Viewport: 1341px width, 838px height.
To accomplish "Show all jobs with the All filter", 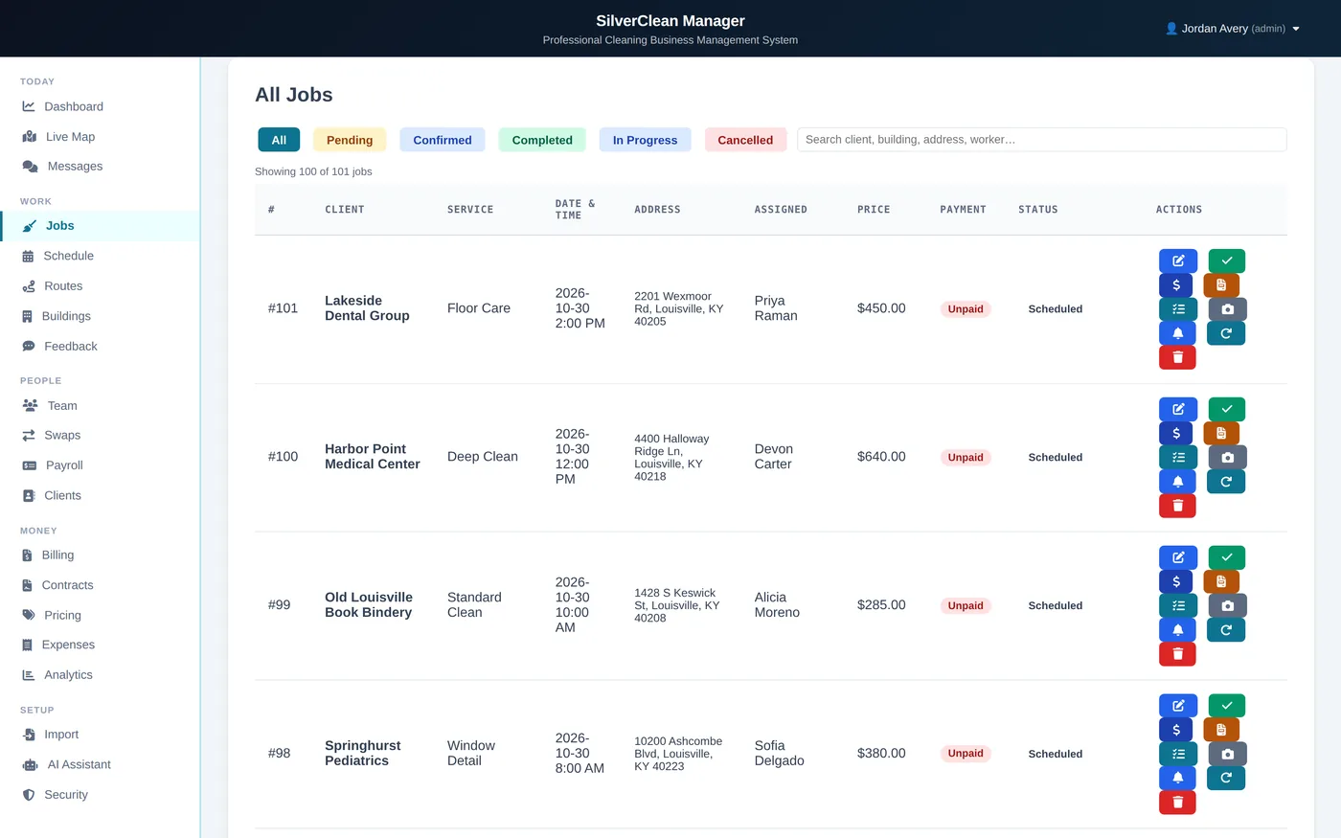I will pyautogui.click(x=279, y=140).
